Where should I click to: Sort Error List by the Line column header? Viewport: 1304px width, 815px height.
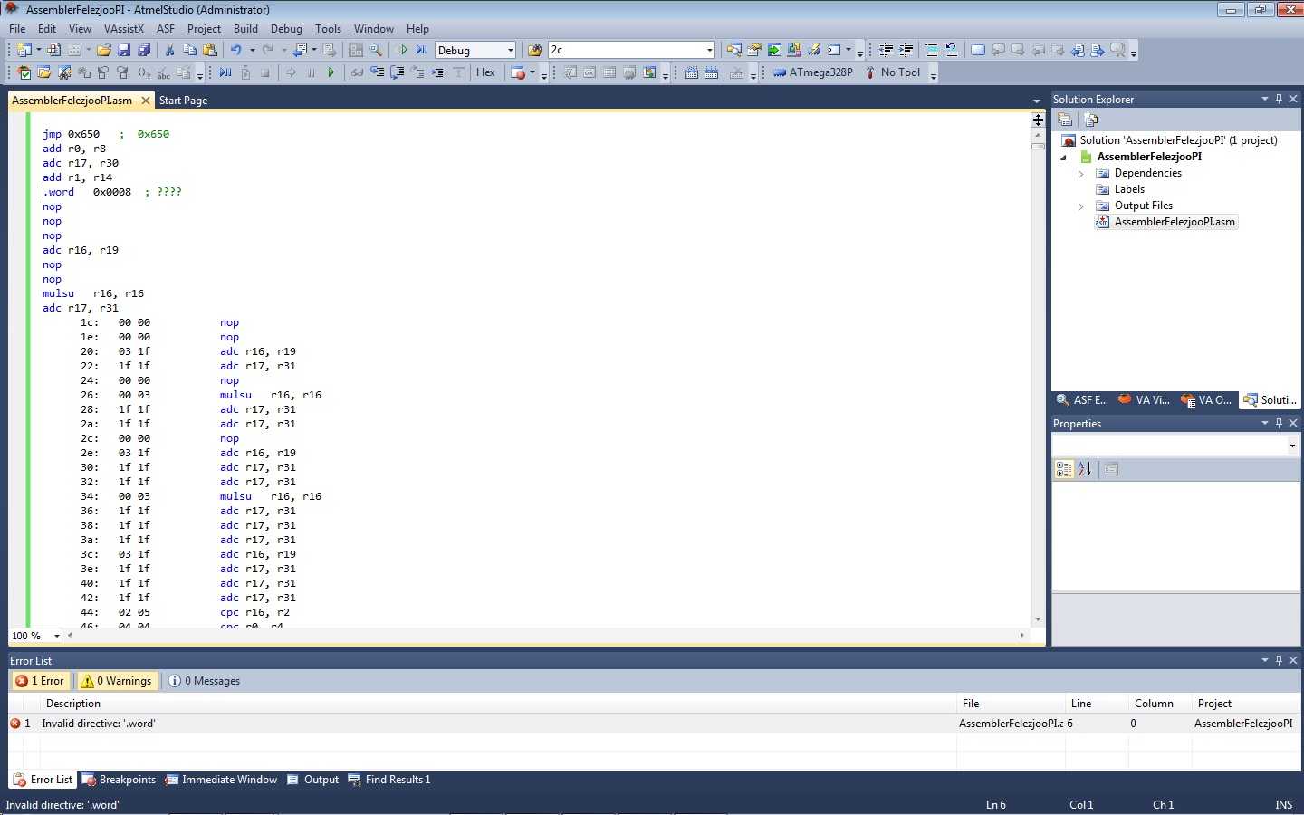[1097, 704]
